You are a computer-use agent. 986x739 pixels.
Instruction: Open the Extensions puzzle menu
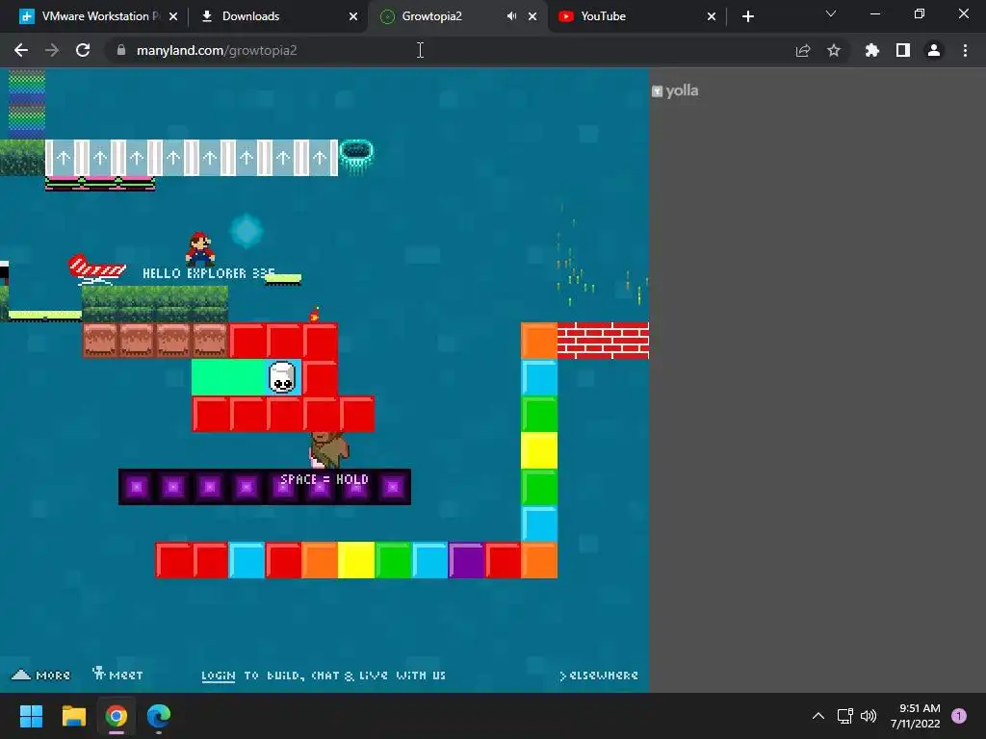tap(871, 50)
